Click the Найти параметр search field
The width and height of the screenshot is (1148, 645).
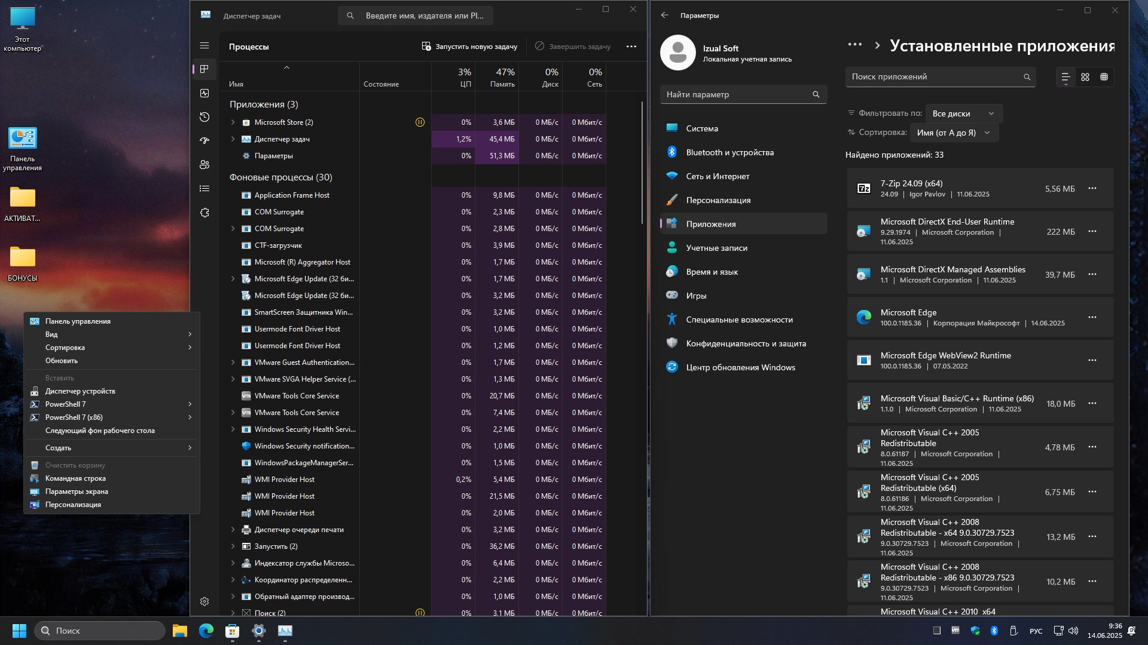click(x=743, y=94)
